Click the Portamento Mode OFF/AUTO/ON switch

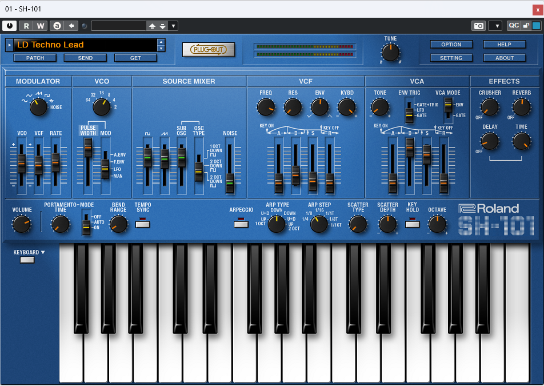[x=86, y=223]
